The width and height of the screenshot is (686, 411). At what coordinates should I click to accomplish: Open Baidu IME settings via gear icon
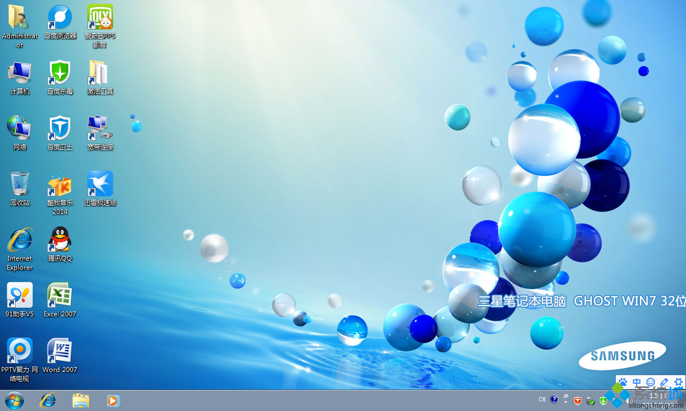click(x=678, y=382)
